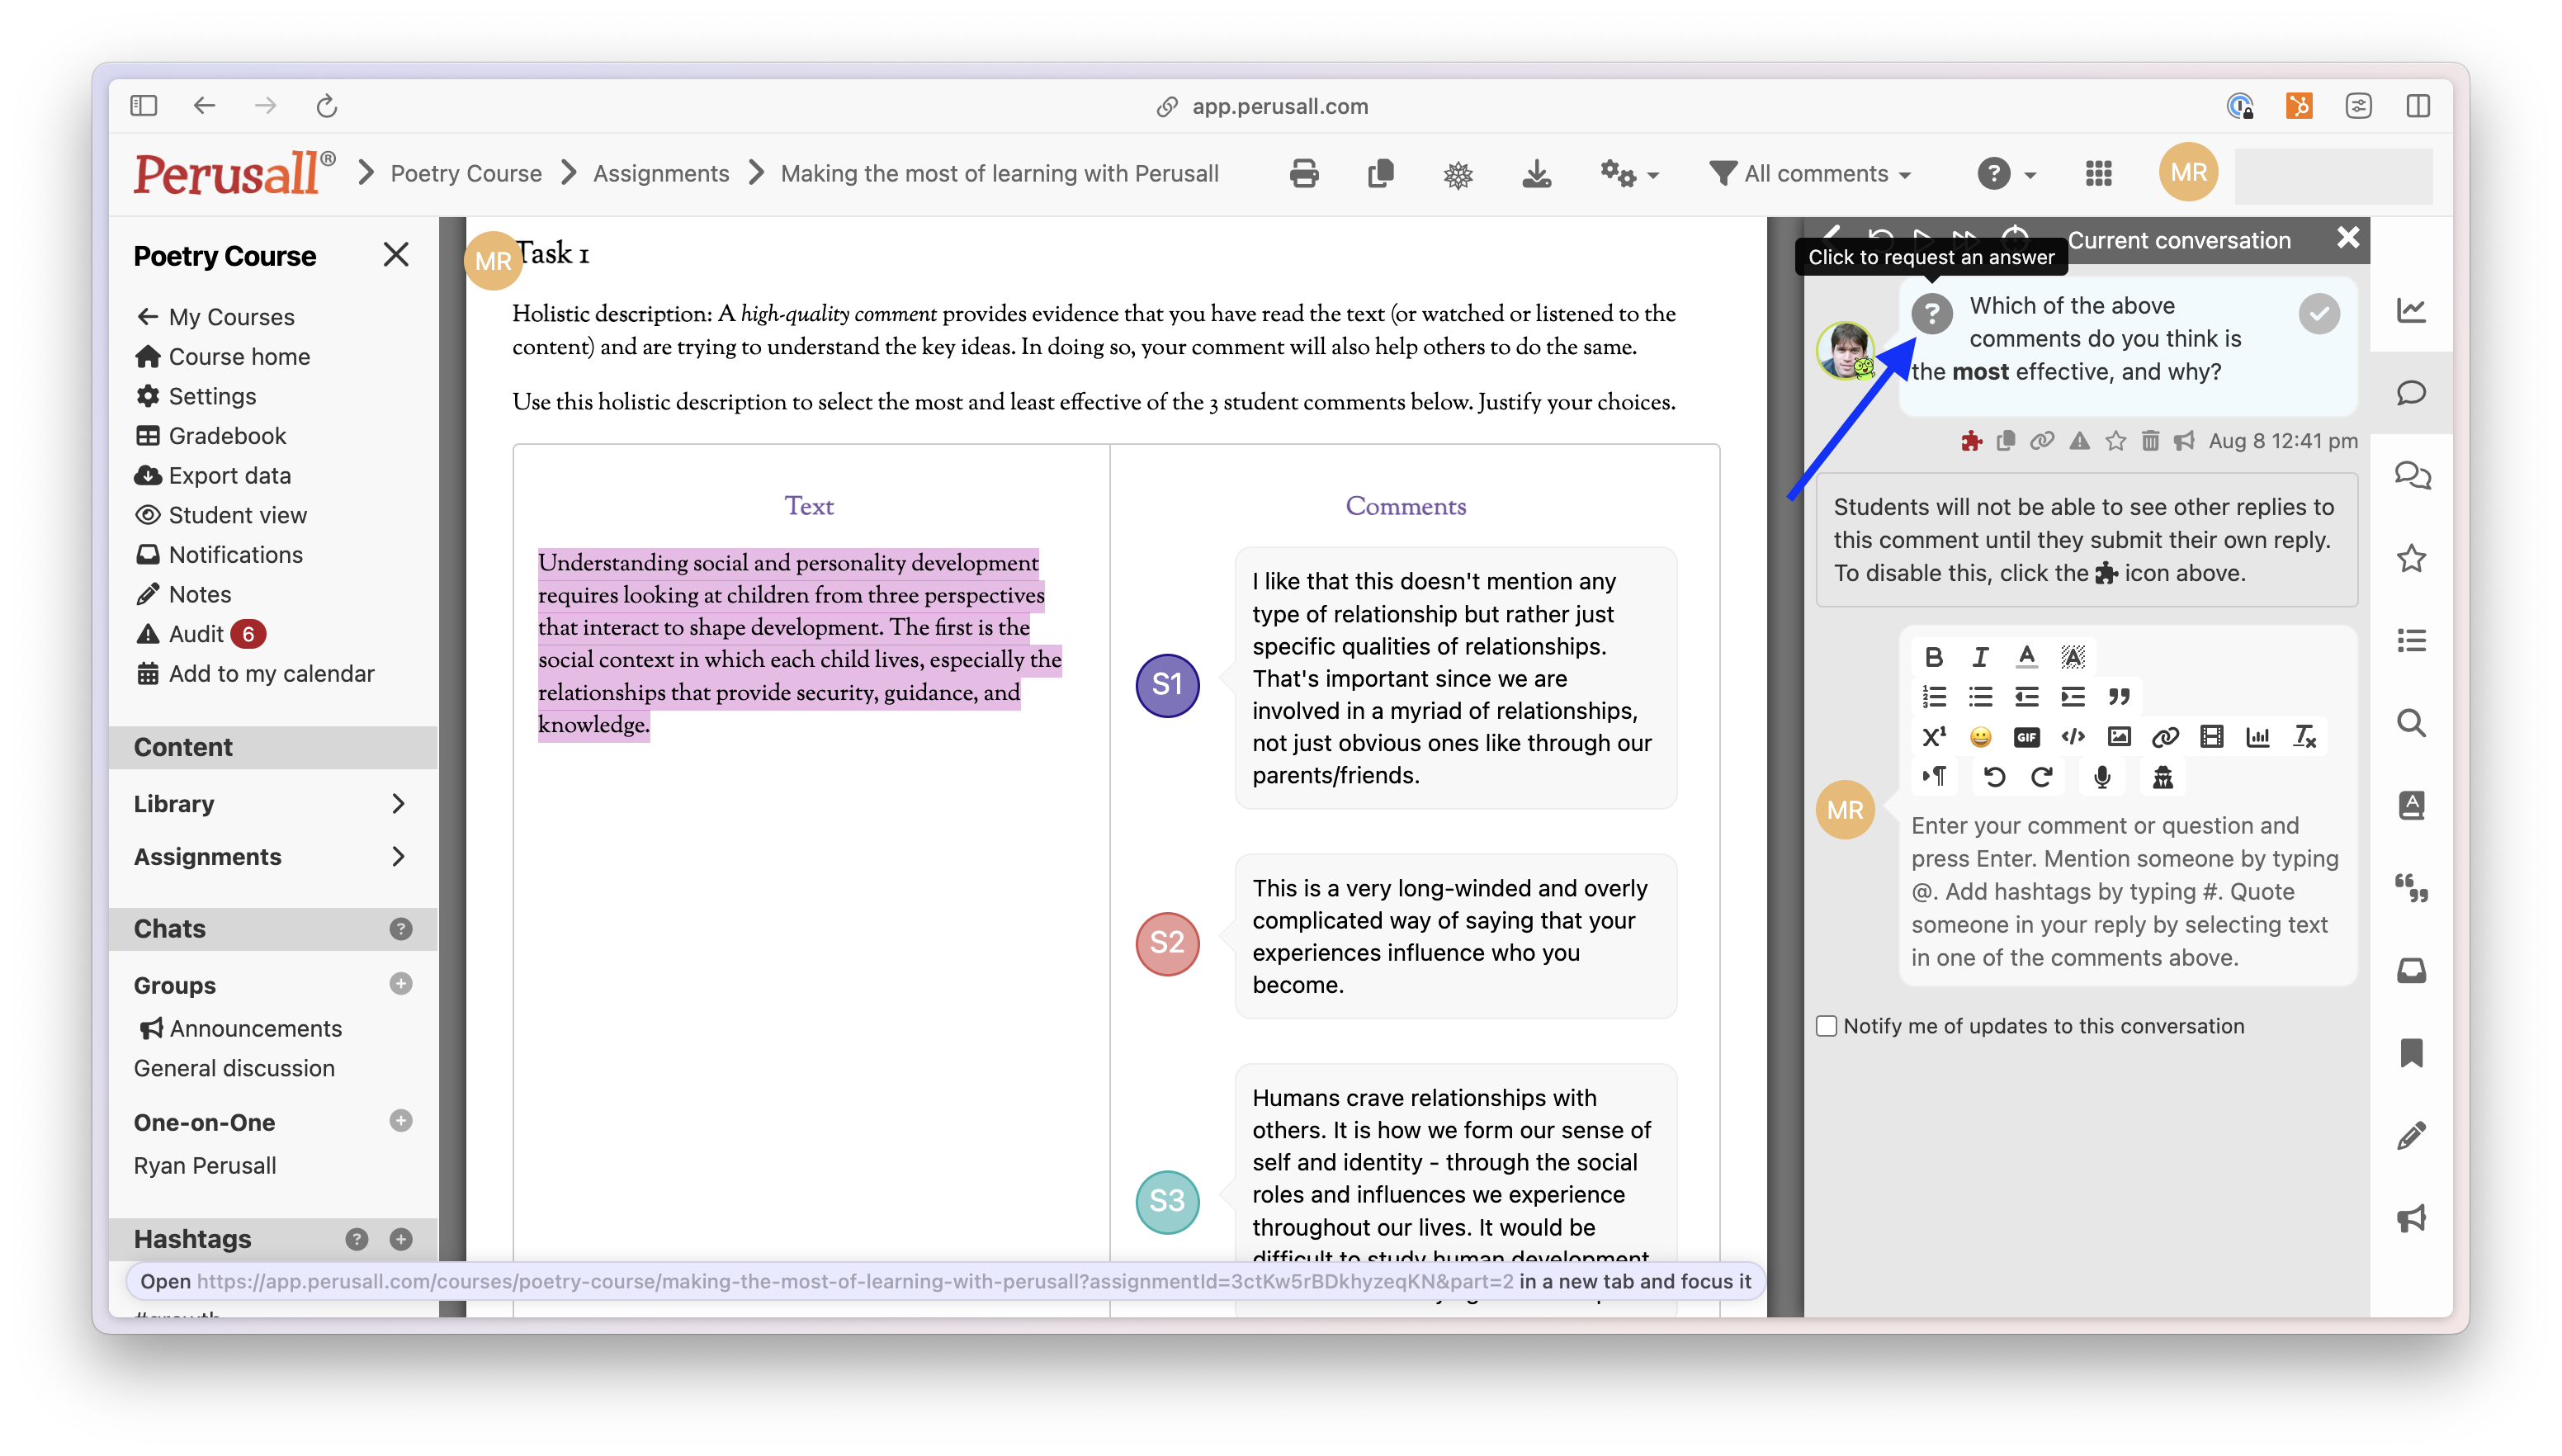Open the Copy pages icon
The width and height of the screenshot is (2562, 1456).
[1380, 173]
